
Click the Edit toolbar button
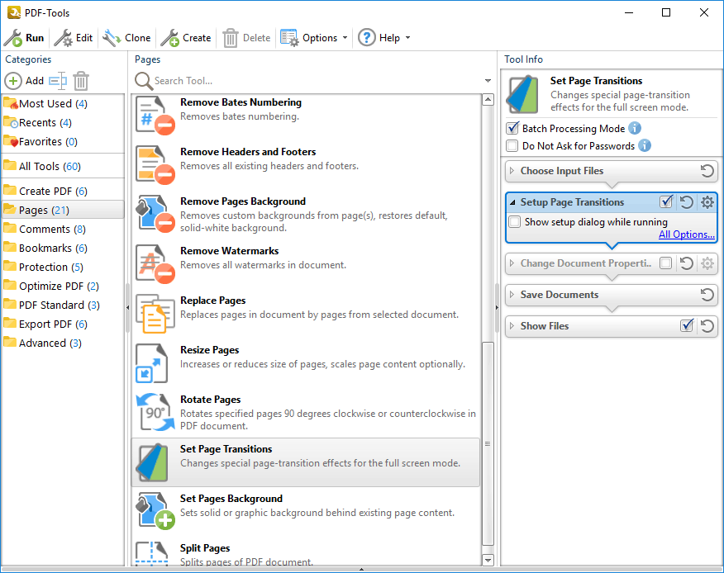click(74, 38)
